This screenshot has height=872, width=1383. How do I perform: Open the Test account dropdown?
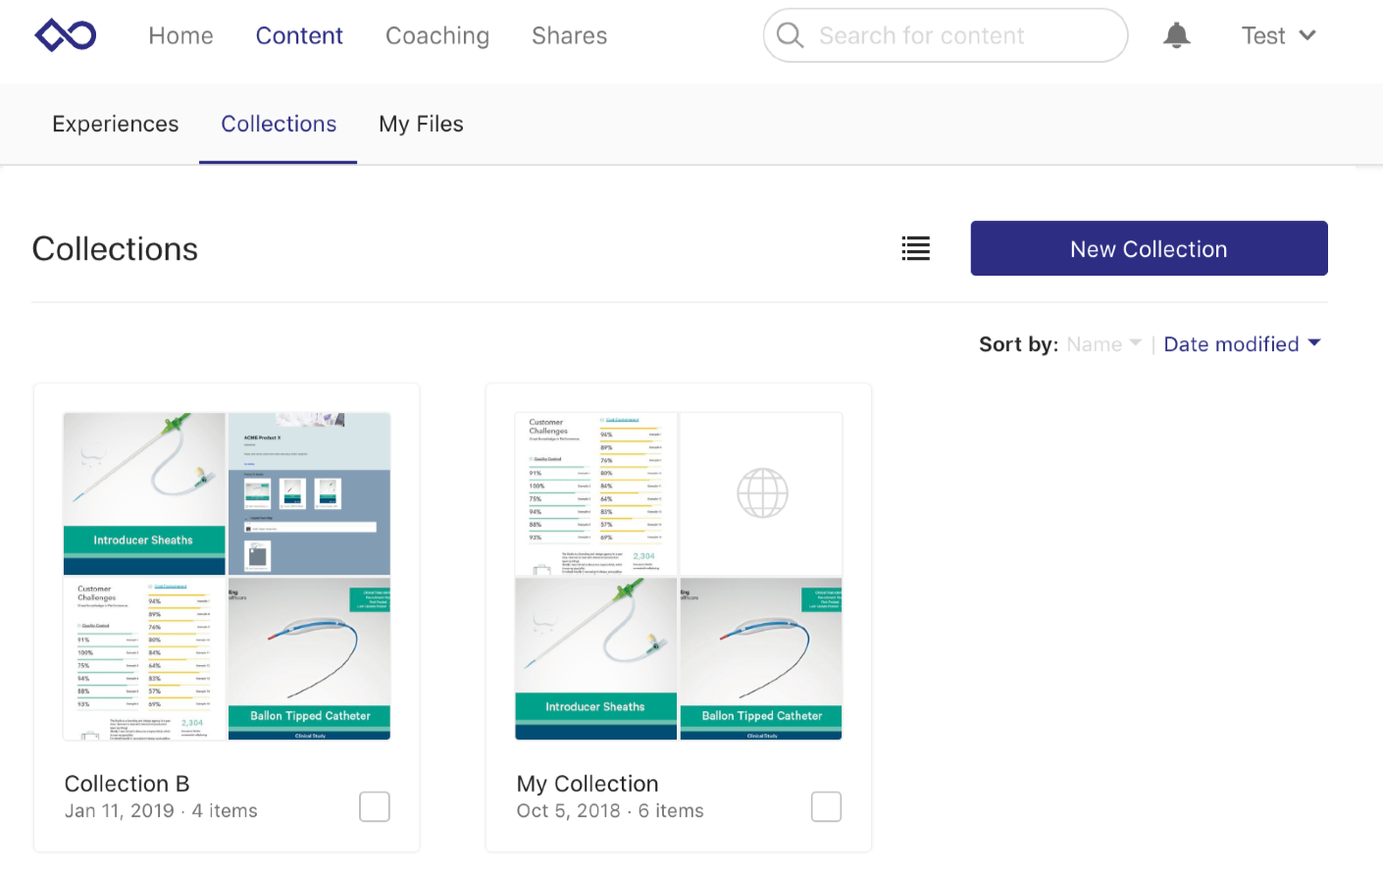1278,34
